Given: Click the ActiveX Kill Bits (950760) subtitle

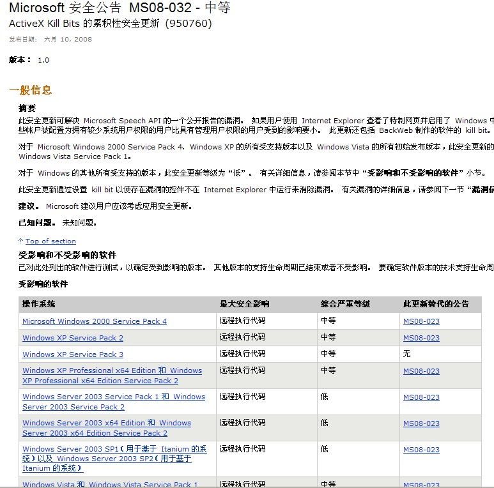Looking at the screenshot, I should [x=111, y=24].
